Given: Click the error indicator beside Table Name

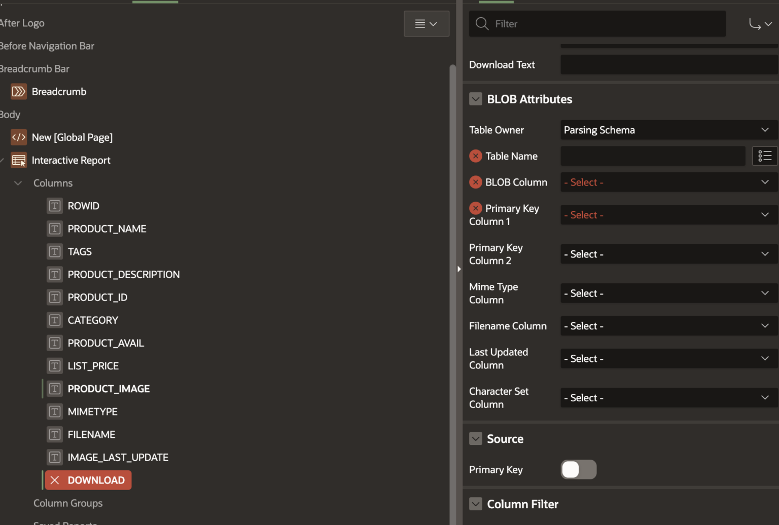Looking at the screenshot, I should coord(475,156).
